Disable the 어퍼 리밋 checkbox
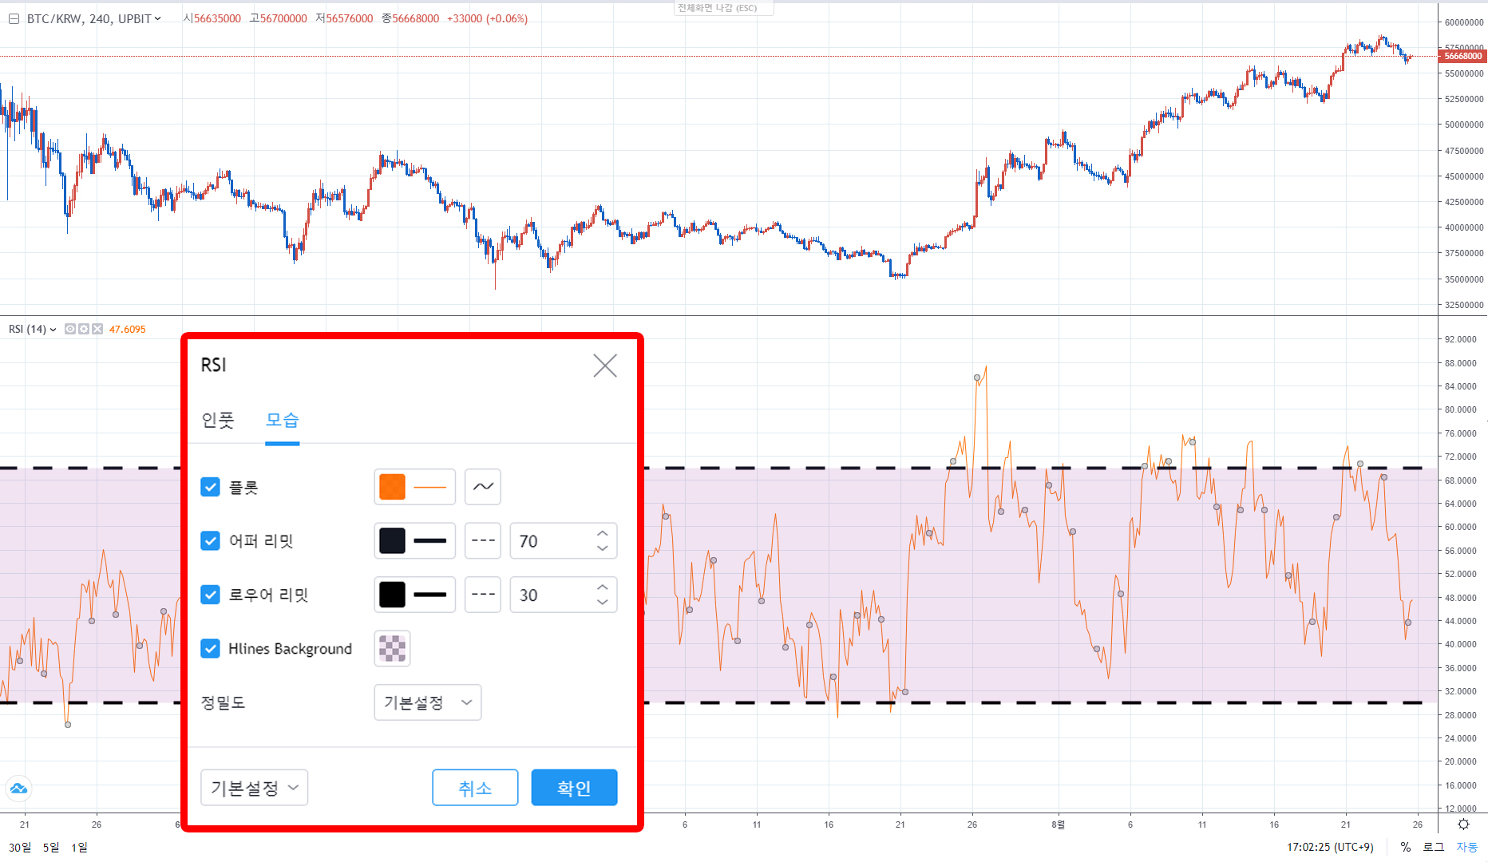Screen dimensions: 1488x862 coord(210,540)
